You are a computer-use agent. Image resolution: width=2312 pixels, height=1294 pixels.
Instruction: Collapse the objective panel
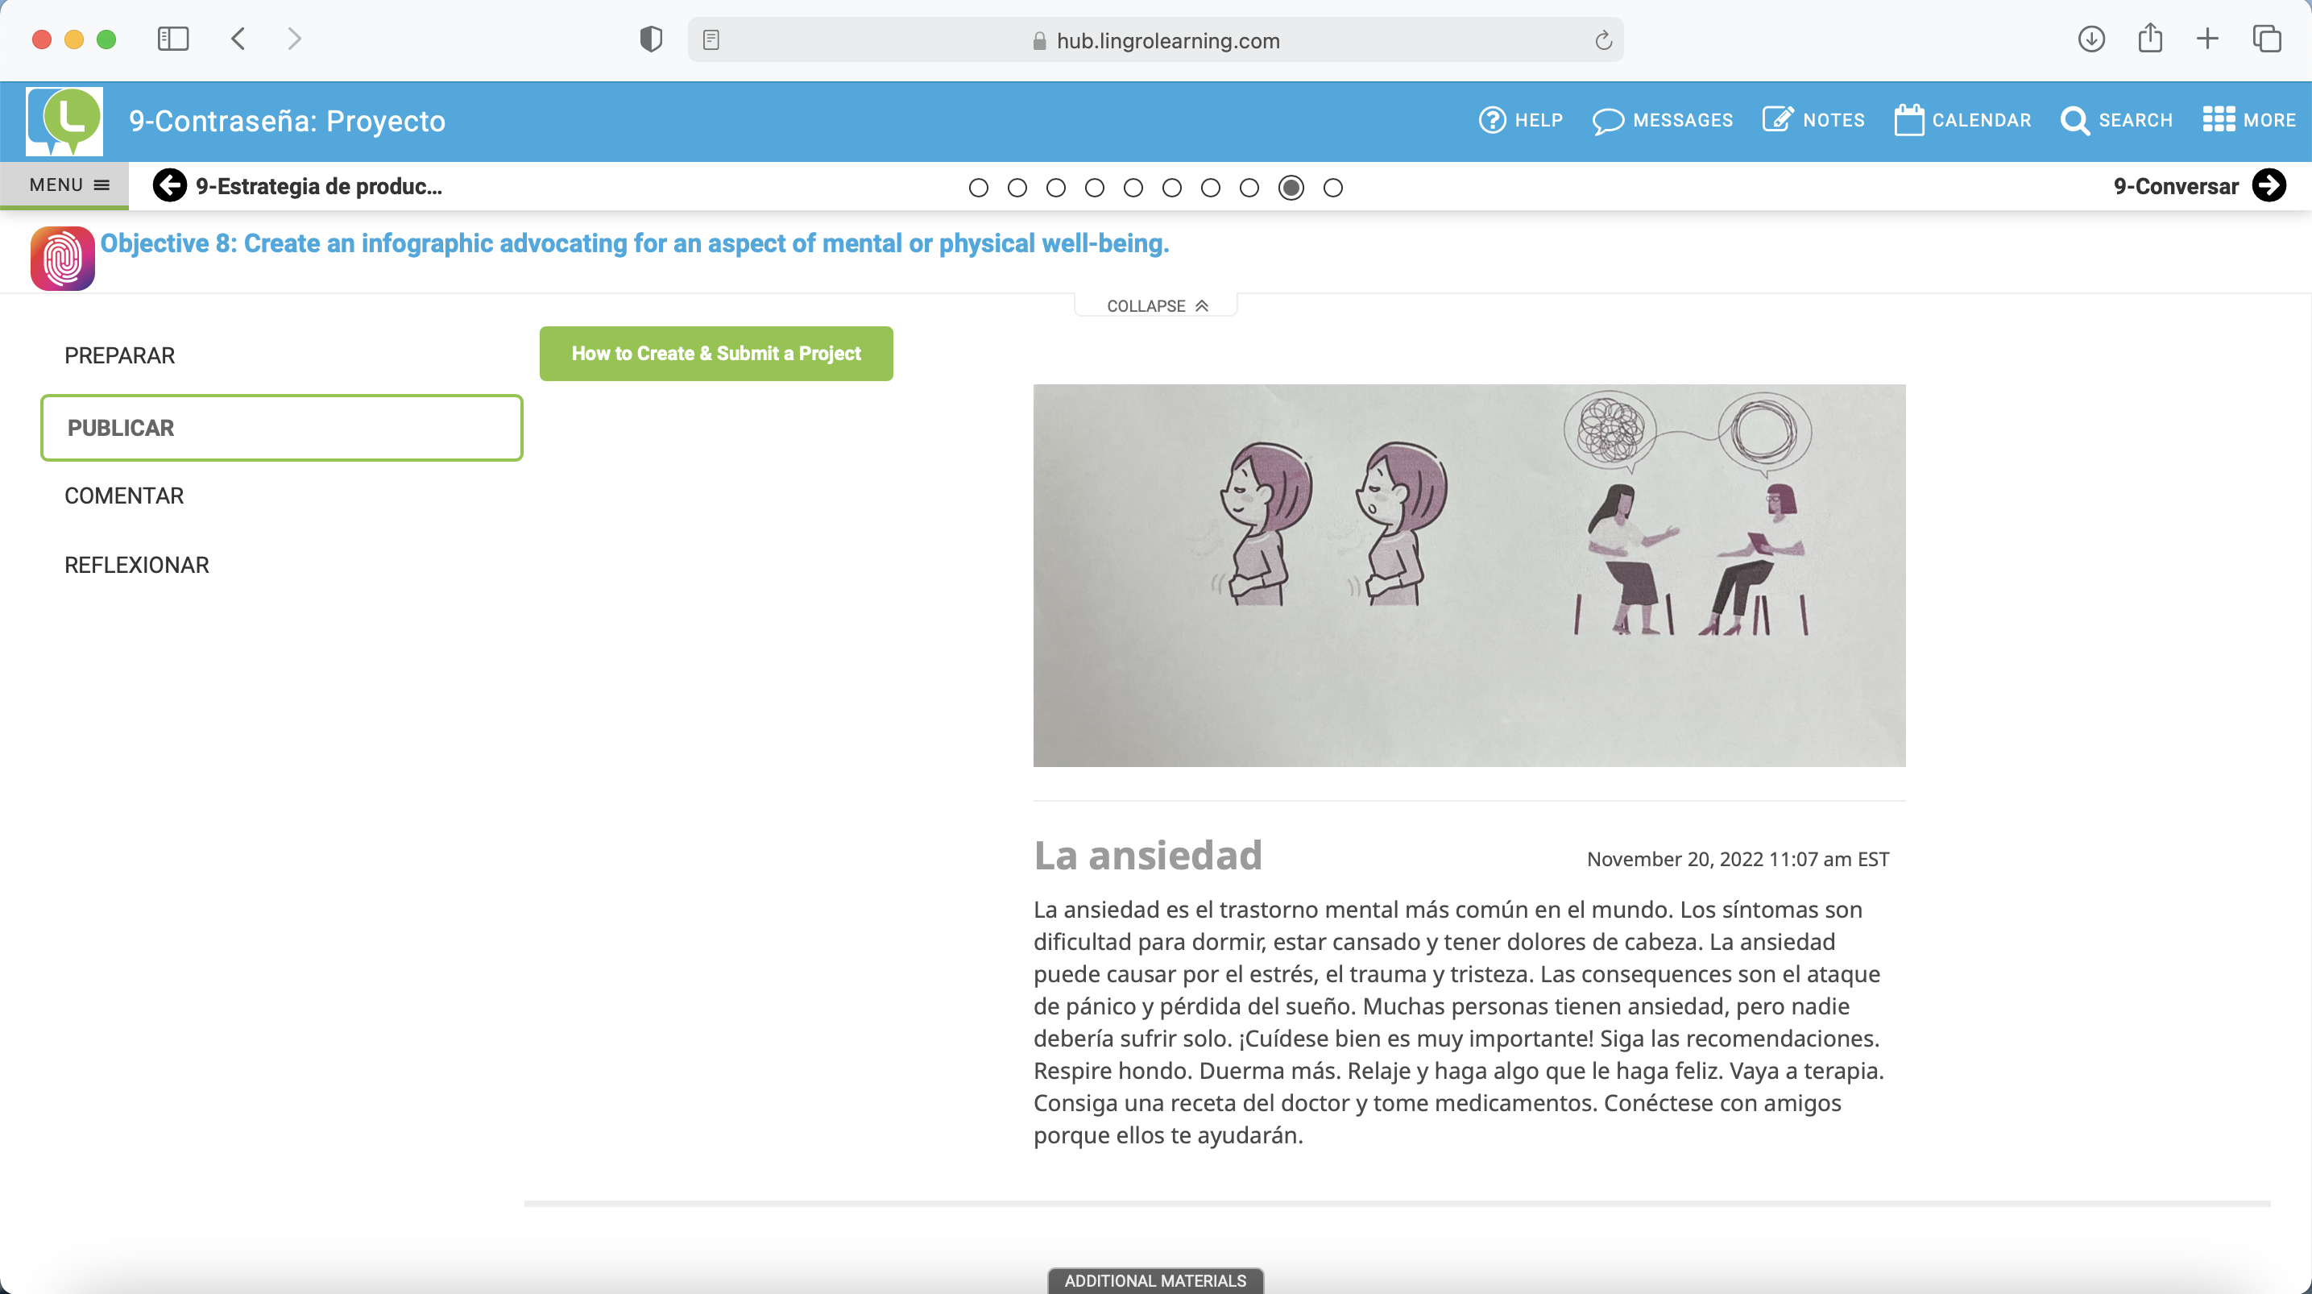1156,306
